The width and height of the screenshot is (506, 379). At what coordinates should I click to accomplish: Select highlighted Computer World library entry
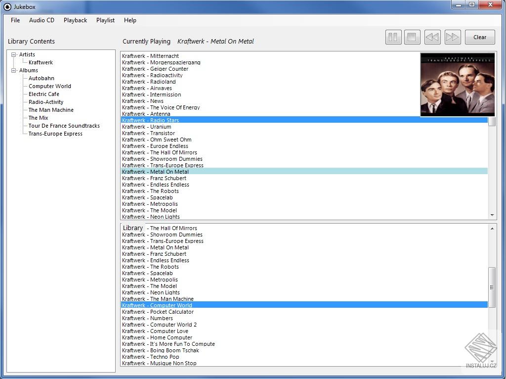pos(304,305)
